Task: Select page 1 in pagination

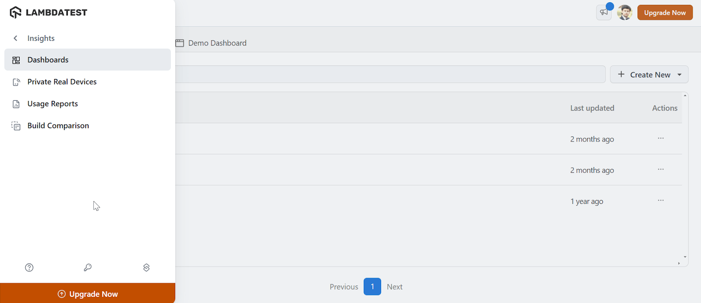Action: 372,287
